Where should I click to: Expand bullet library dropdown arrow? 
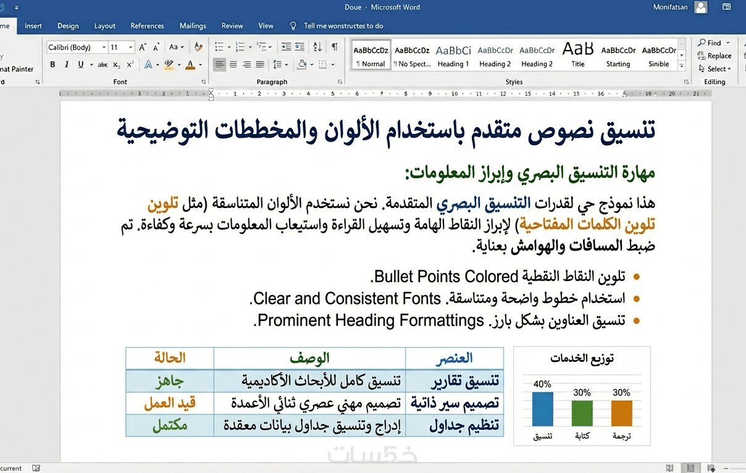click(229, 47)
